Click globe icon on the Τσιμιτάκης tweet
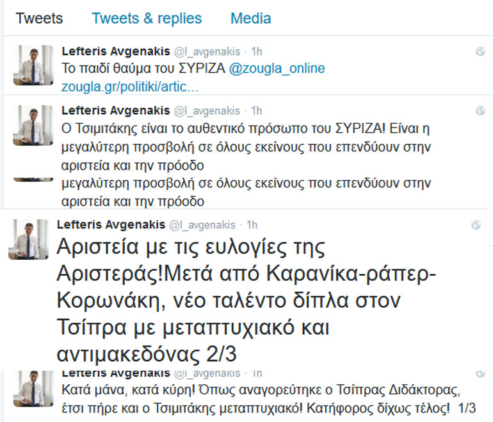 [480, 110]
